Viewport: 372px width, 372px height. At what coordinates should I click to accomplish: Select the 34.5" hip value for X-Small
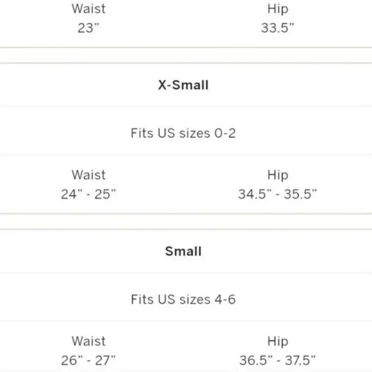(254, 194)
